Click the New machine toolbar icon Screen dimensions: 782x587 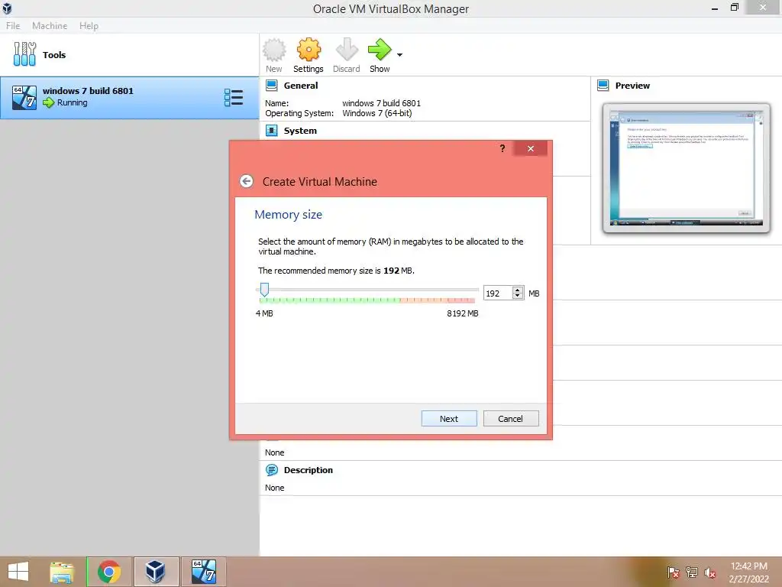(x=274, y=50)
